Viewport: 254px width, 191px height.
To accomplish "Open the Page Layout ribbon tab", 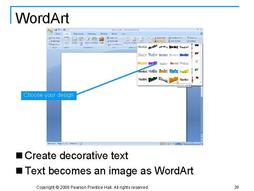I will tap(78, 34).
